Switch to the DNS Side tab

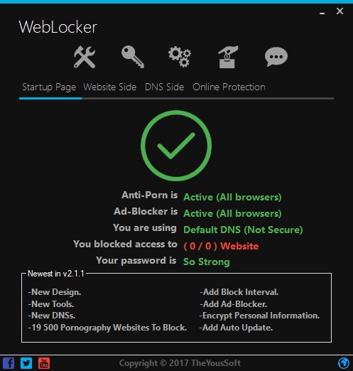(x=164, y=87)
